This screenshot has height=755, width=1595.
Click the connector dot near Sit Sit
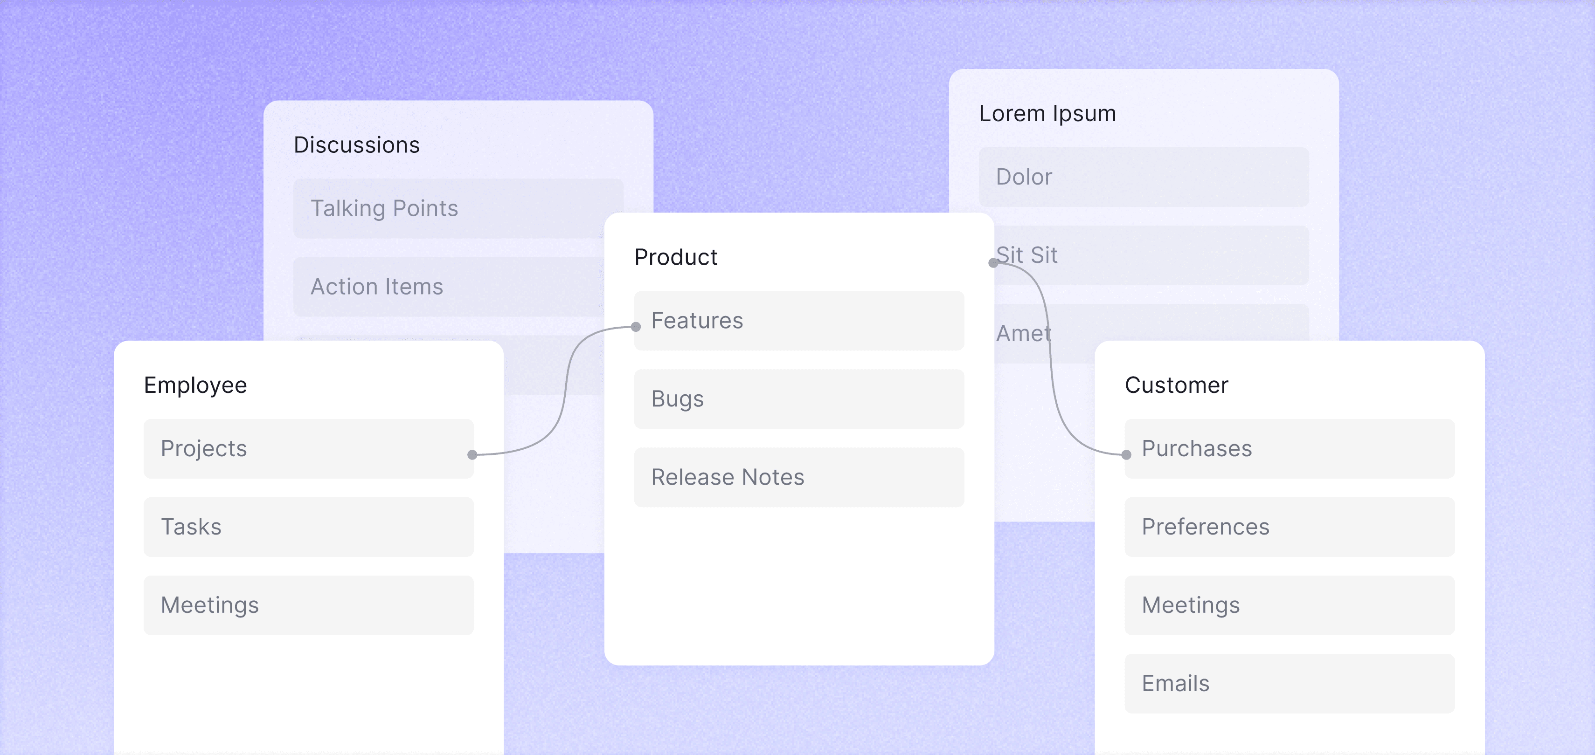(x=993, y=263)
